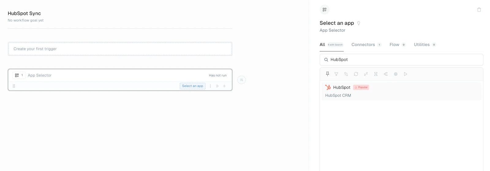Select the share-nodes icon in toolbar
The height and width of the screenshot is (171, 490).
(x=386, y=74)
